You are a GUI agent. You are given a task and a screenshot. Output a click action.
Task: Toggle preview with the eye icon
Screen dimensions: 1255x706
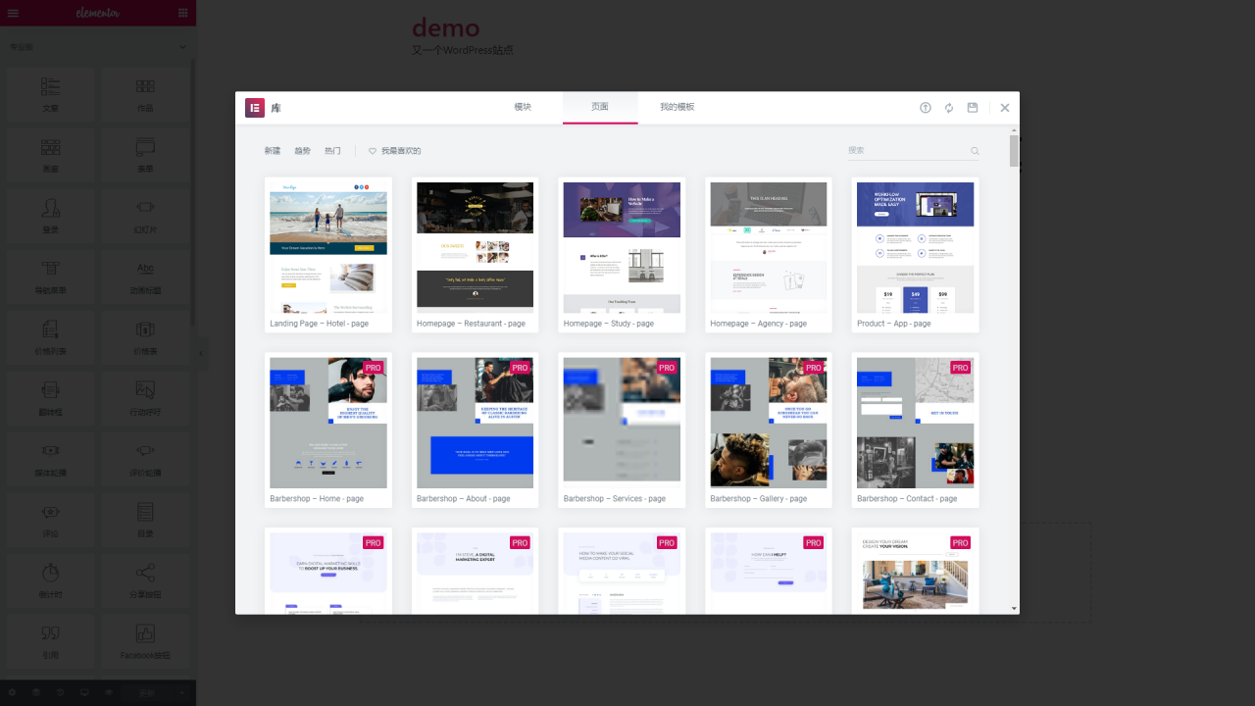coord(109,692)
